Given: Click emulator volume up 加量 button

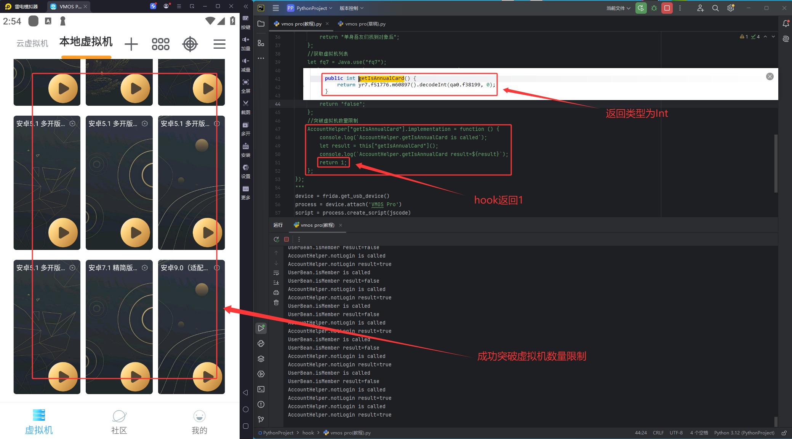Looking at the screenshot, I should click(246, 43).
